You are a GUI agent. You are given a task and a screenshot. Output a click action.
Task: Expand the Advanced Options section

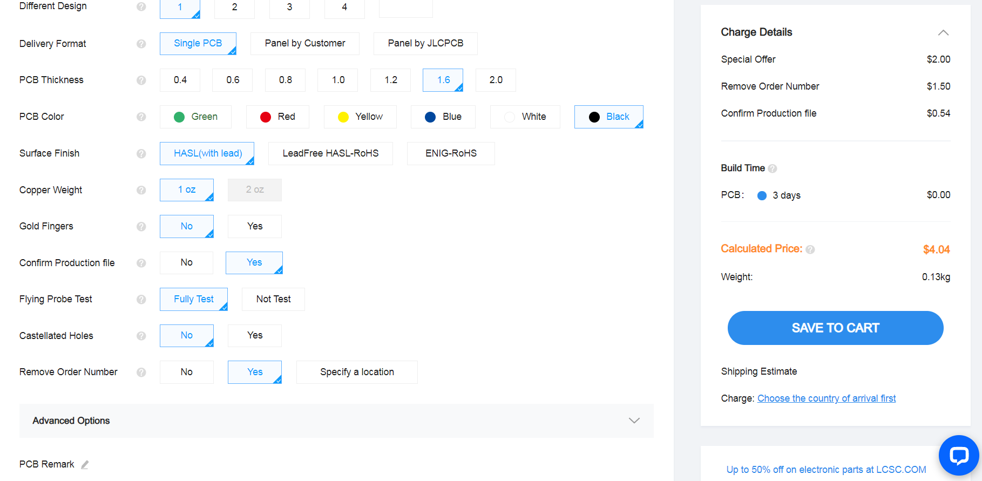point(634,421)
